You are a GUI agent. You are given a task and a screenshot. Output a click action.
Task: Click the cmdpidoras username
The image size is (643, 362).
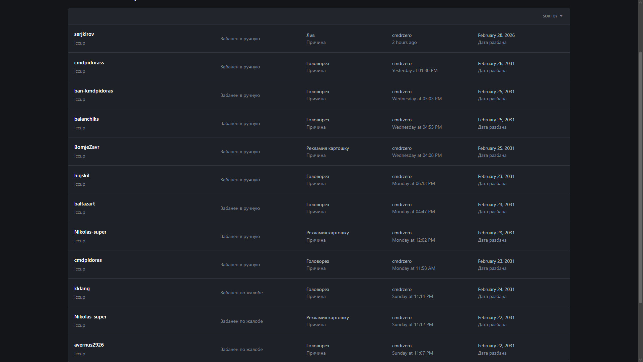point(88,260)
